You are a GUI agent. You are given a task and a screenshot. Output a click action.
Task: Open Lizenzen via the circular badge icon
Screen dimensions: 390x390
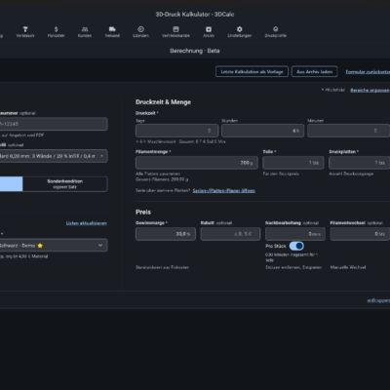coord(140,29)
